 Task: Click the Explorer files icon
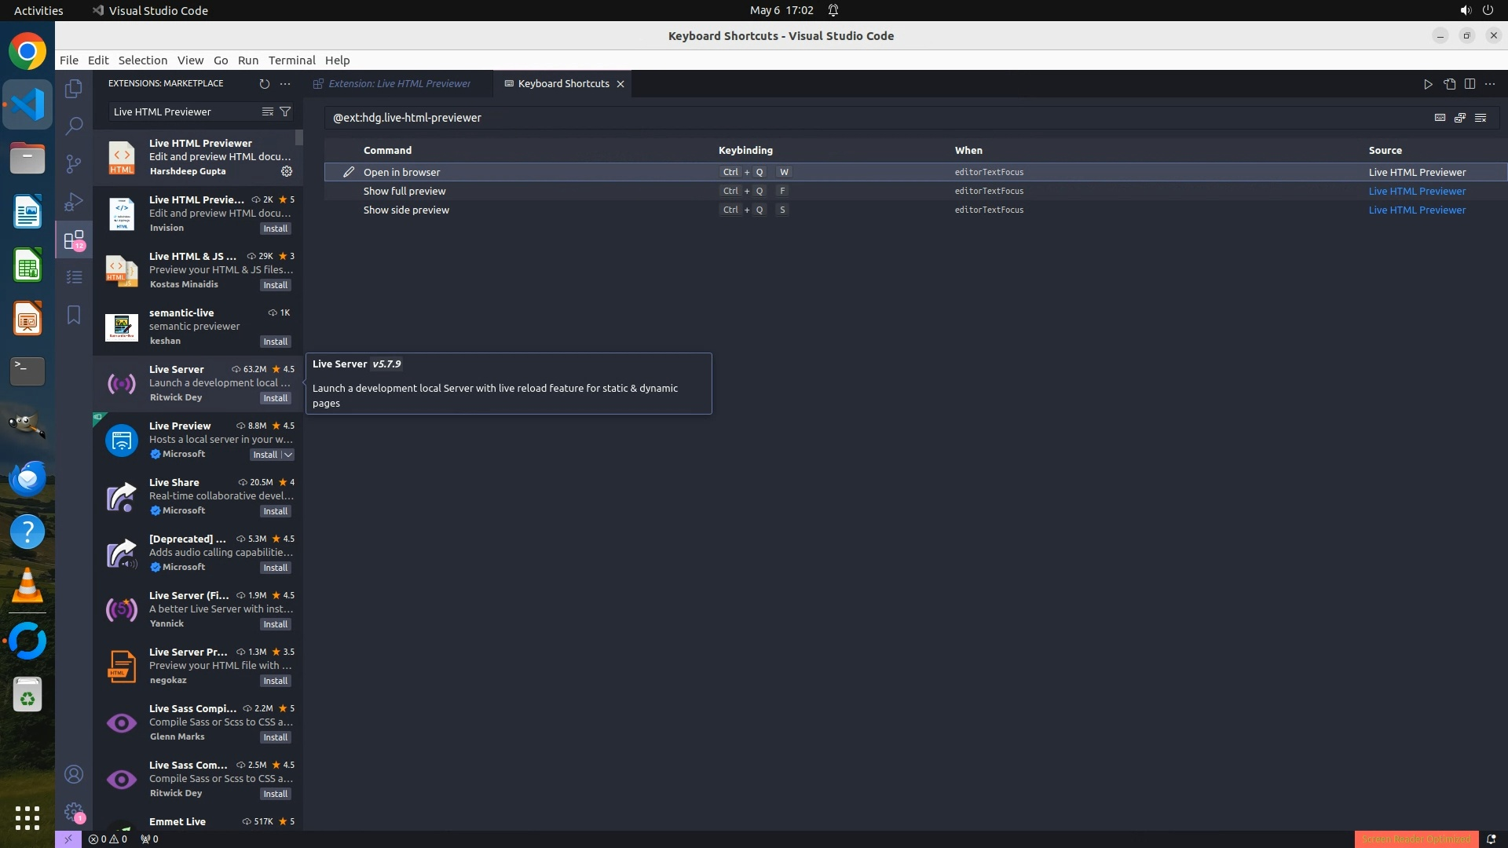click(x=74, y=89)
